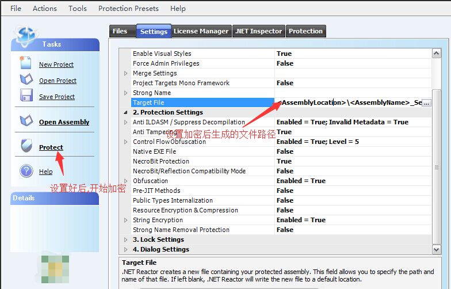Expand the 4. Dialog Settings section
451x289 pixels.
click(x=125, y=249)
